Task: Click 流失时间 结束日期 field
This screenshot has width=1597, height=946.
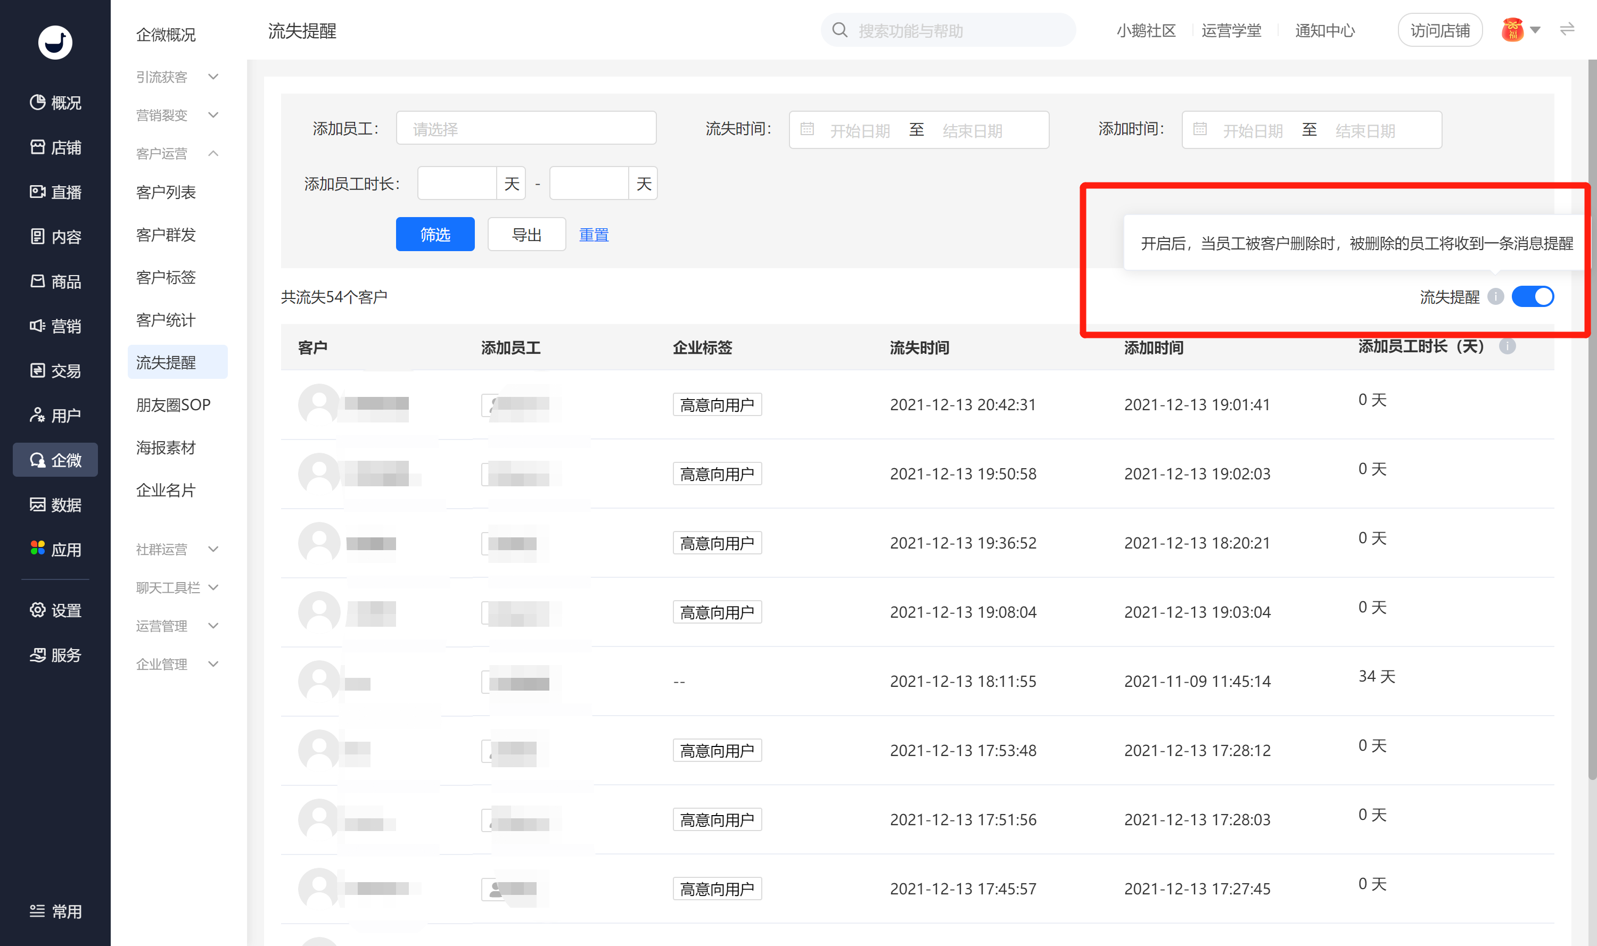Action: click(973, 131)
